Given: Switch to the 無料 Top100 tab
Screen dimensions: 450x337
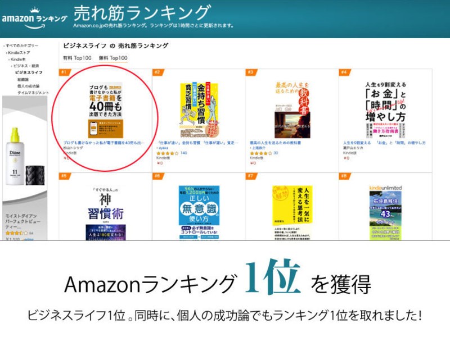Looking at the screenshot, I should click(x=113, y=58).
